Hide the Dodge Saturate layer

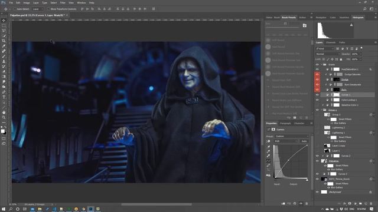coord(317,74)
